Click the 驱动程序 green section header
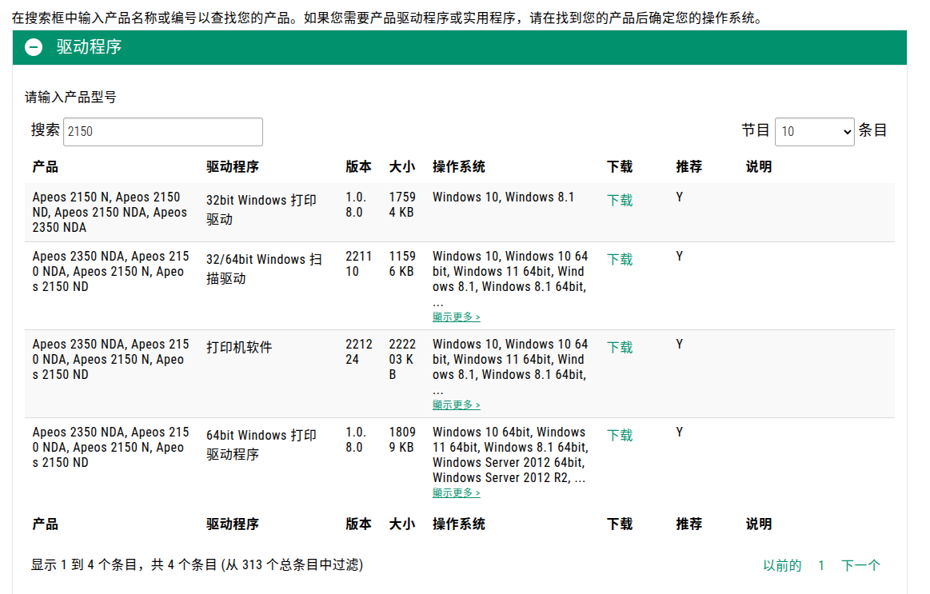930x594 pixels. [x=459, y=47]
